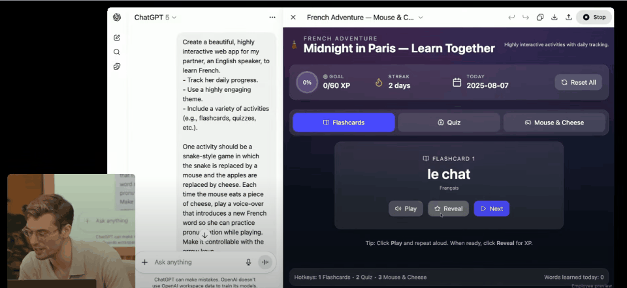Click the Next flashcard button
The image size is (627, 288).
pyautogui.click(x=491, y=209)
